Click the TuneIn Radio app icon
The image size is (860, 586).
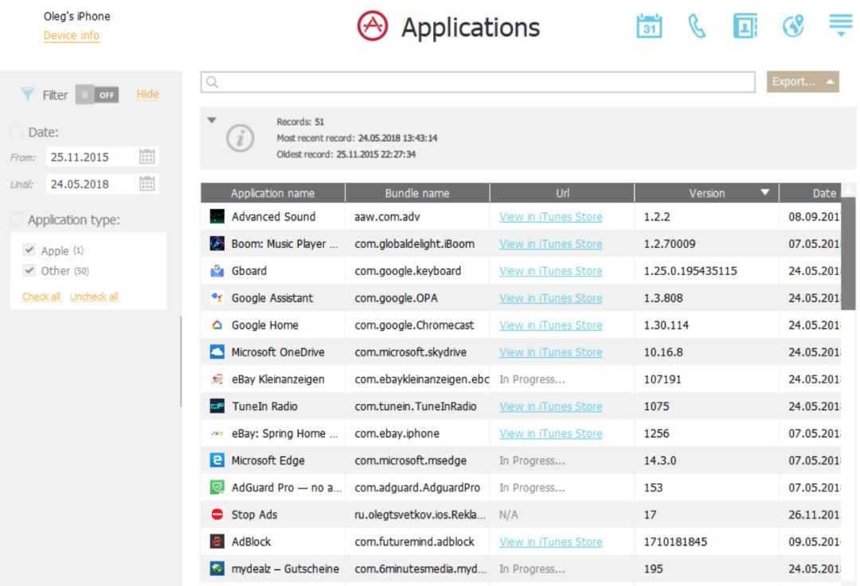217,406
